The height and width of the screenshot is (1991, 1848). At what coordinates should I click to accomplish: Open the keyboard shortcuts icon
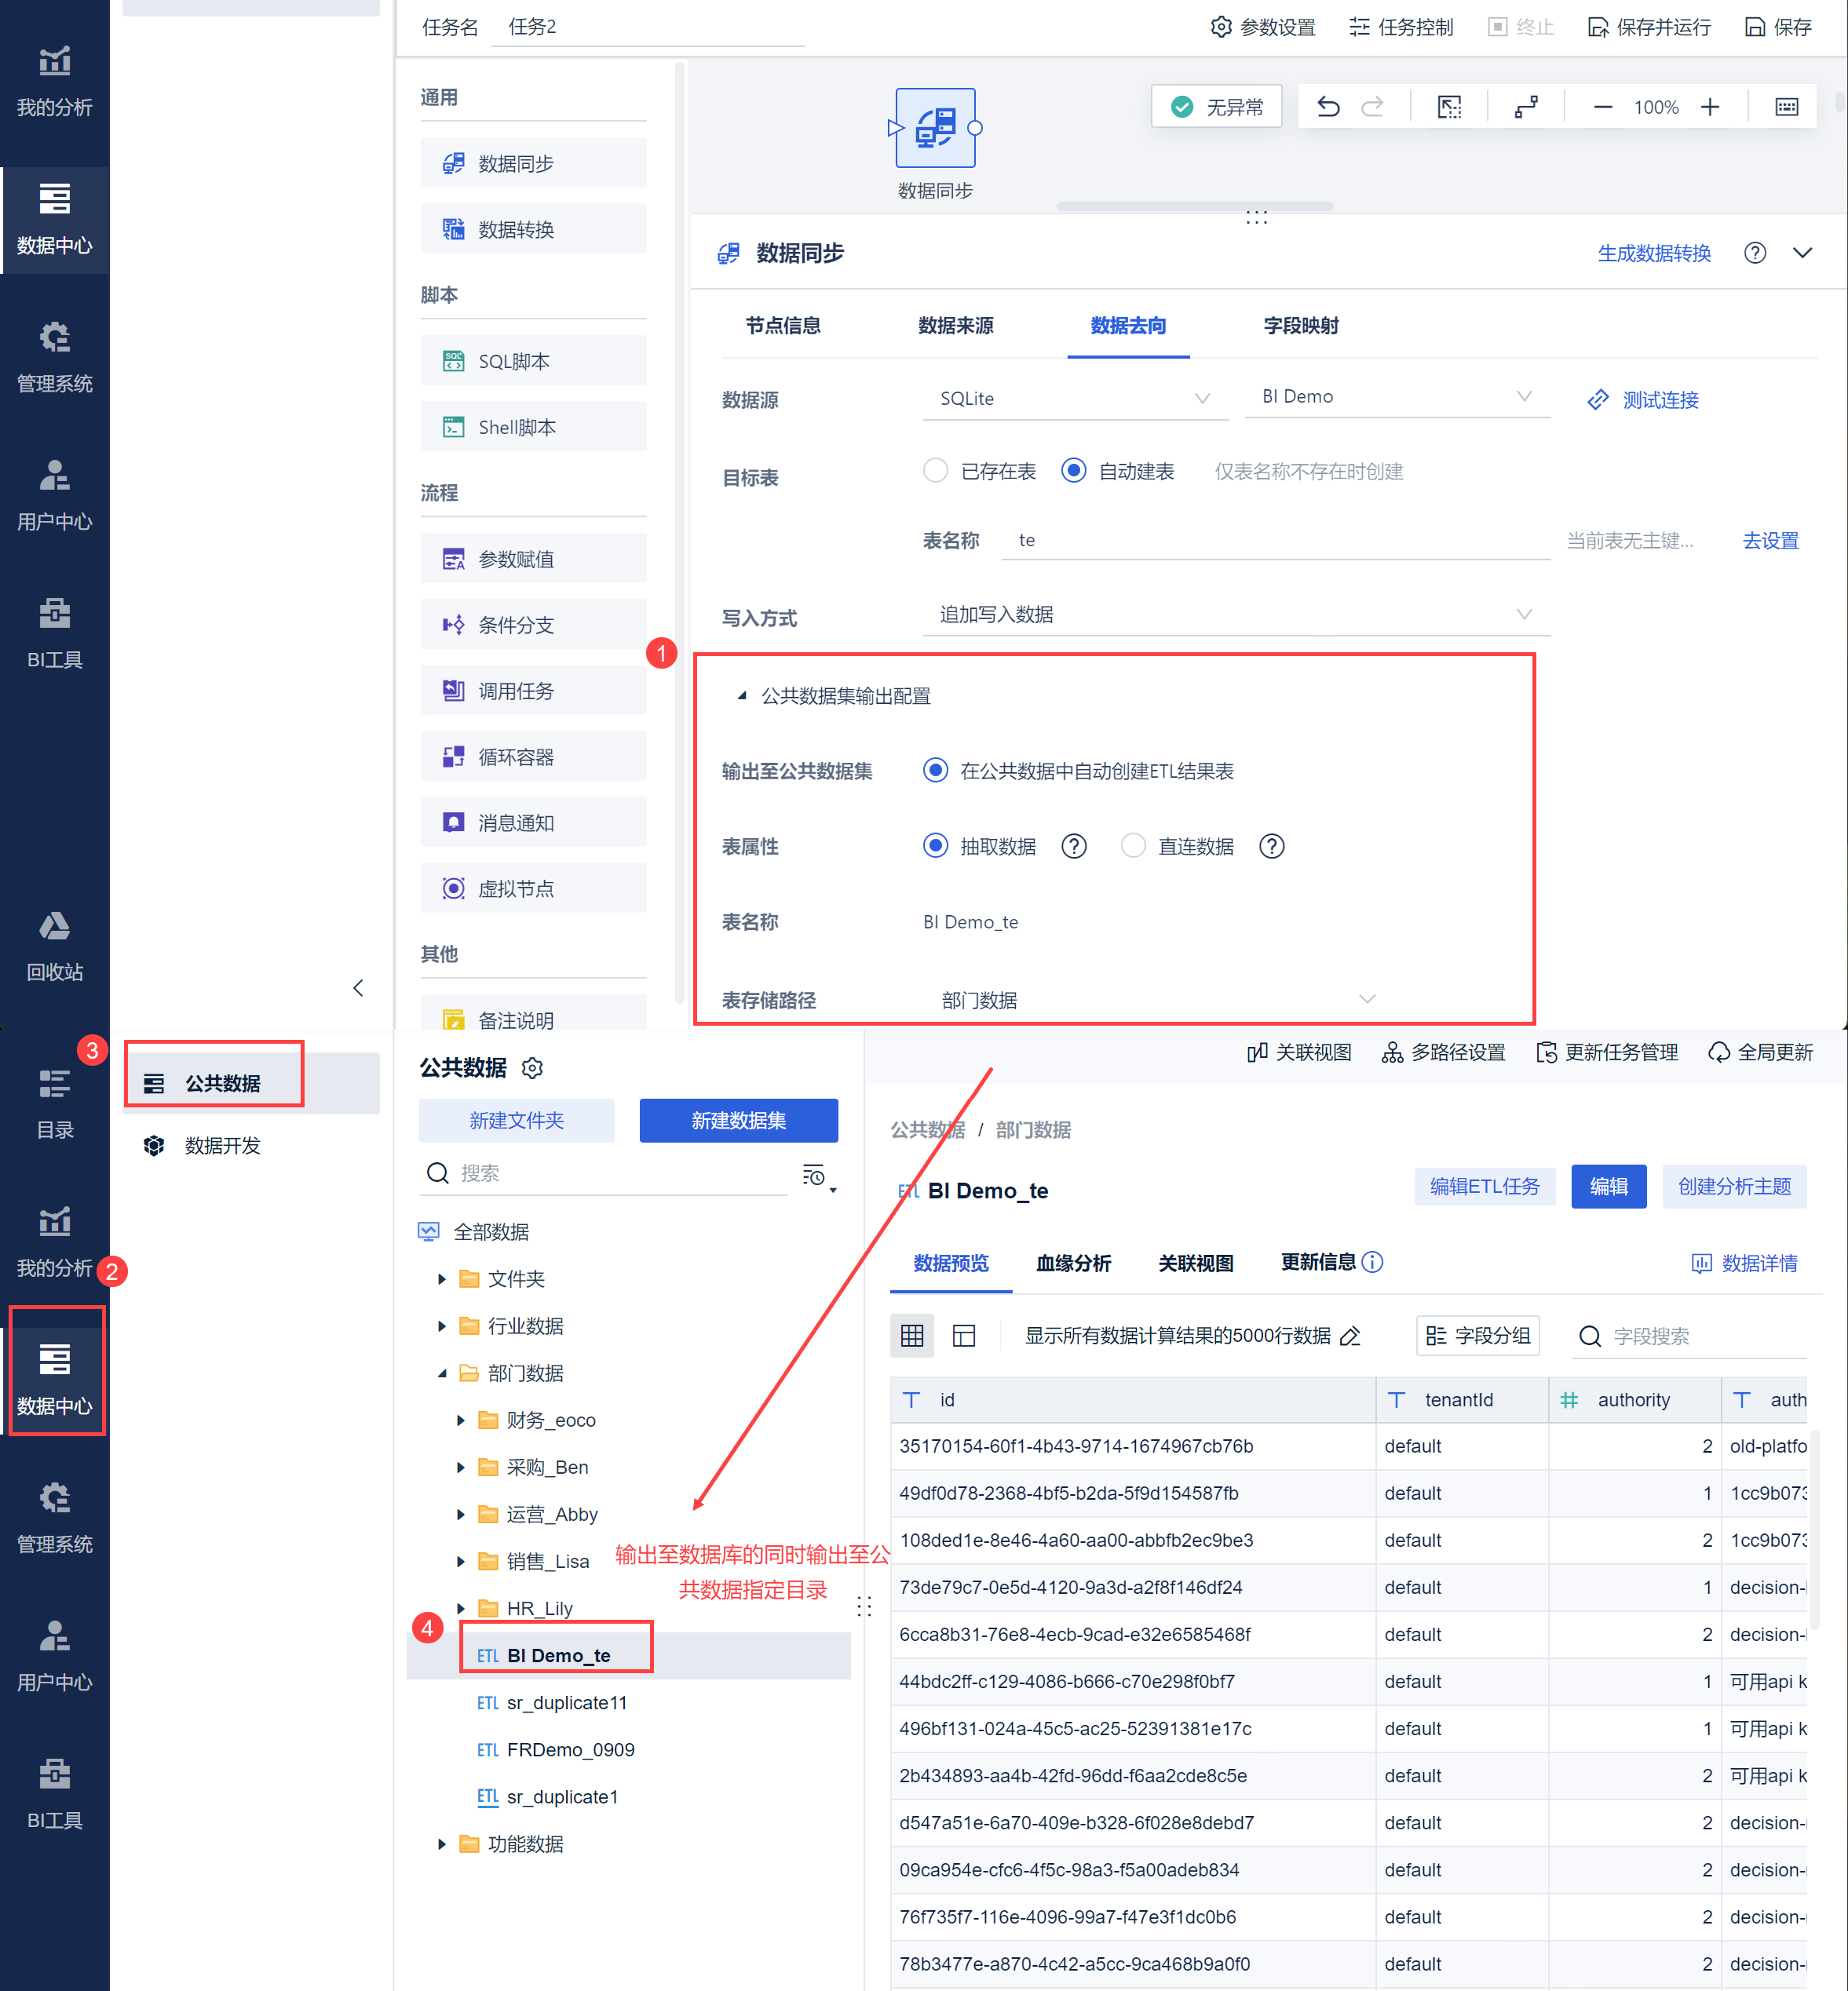tap(1786, 107)
